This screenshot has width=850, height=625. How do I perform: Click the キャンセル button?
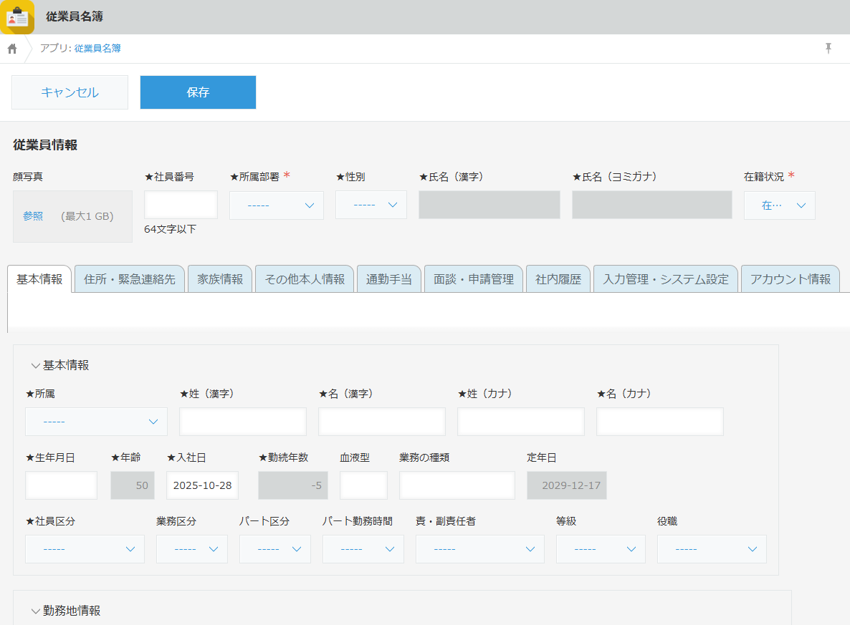[x=70, y=92]
